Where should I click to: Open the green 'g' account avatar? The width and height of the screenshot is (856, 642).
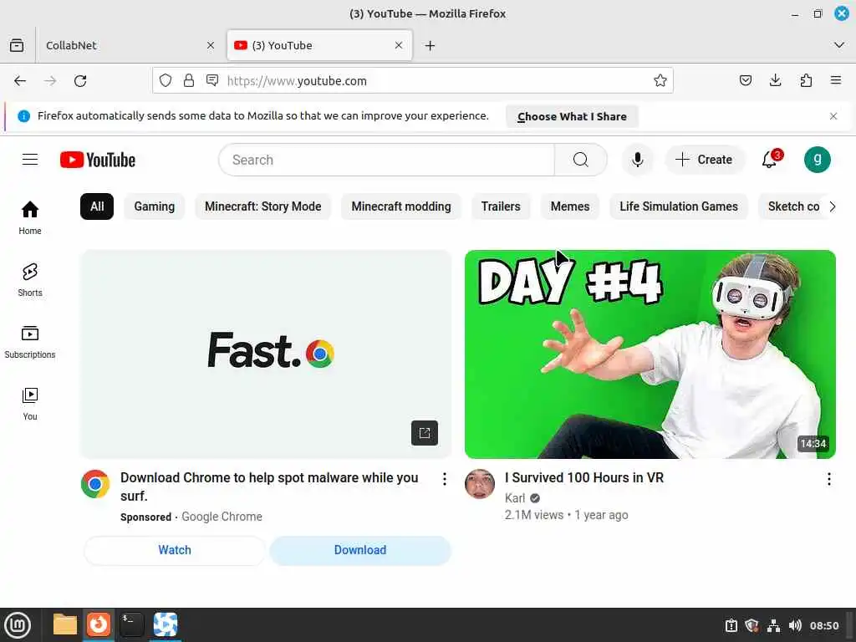pyautogui.click(x=817, y=160)
